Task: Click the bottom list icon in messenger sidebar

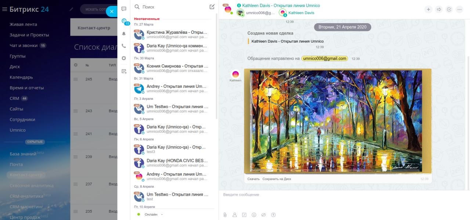Action: point(124,71)
